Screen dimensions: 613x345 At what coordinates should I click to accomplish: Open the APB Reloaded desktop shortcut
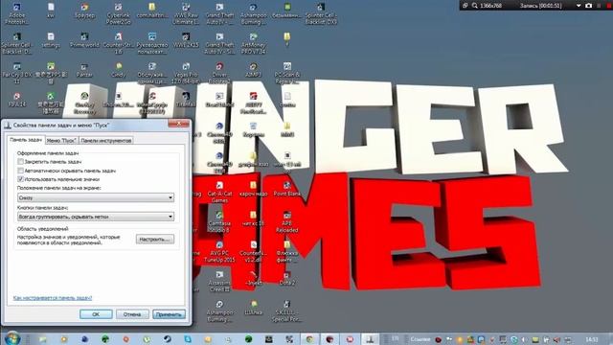287,222
